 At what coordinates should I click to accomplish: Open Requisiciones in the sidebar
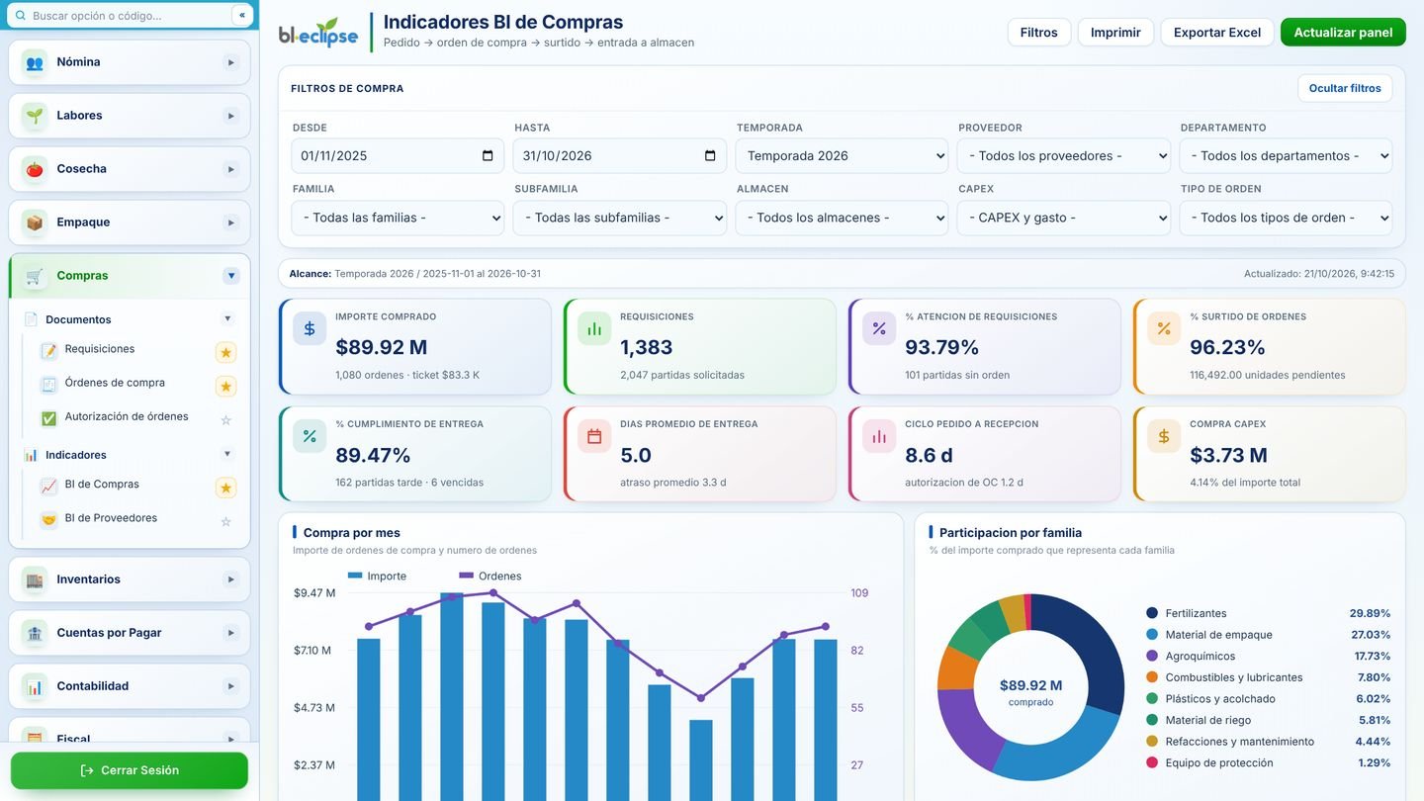point(100,349)
